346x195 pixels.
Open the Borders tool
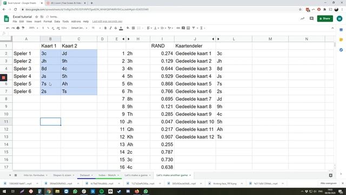pyautogui.click(x=134, y=28)
